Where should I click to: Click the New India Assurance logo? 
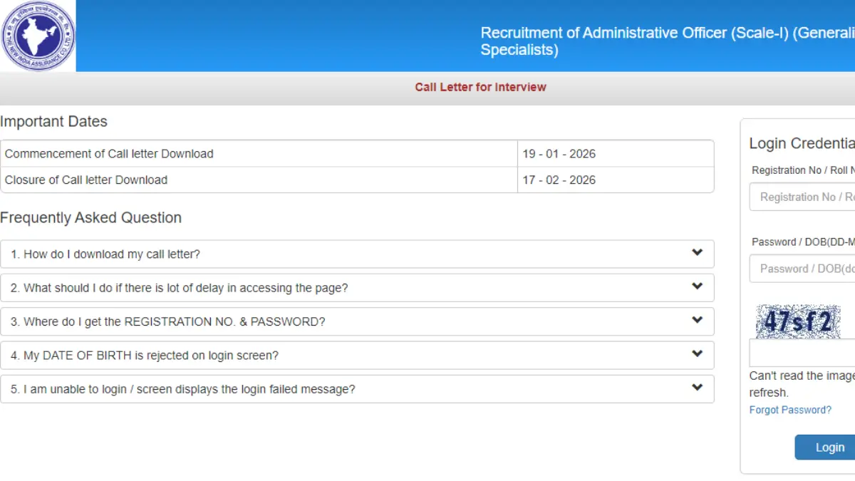(39, 34)
